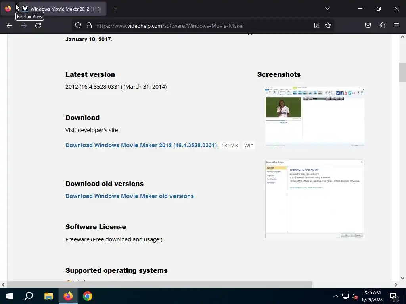This screenshot has height=304, width=406.
Task: Open Firefox View button
Action: (x=8, y=9)
